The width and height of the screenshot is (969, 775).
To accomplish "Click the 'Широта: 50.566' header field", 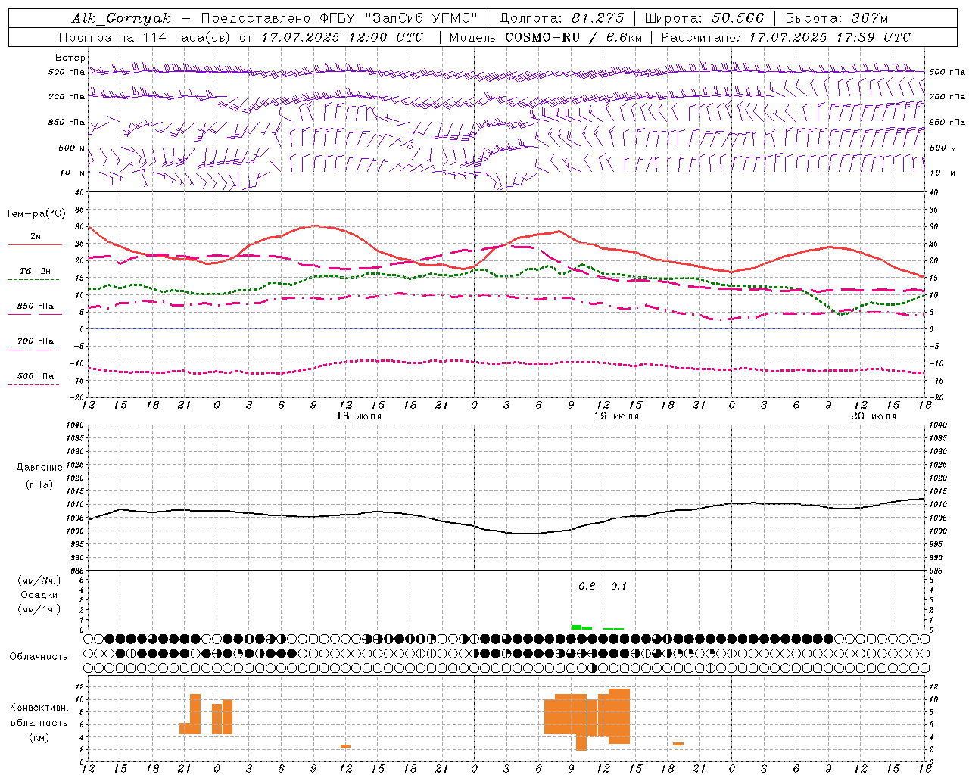I will point(705,18).
